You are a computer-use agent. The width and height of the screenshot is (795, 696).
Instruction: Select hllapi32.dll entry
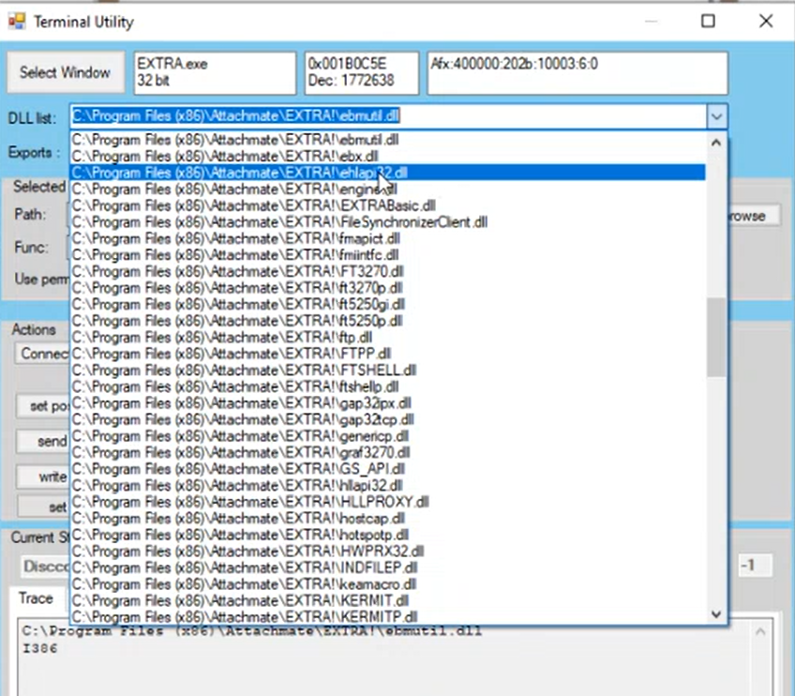click(x=387, y=486)
